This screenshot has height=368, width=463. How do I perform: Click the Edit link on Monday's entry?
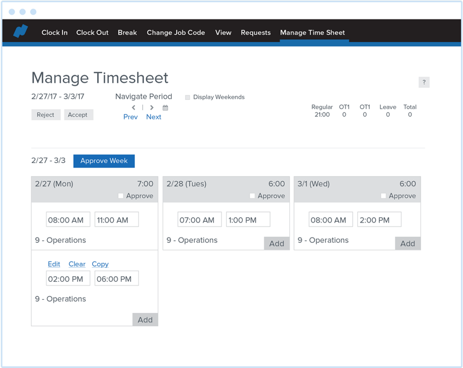(x=54, y=264)
